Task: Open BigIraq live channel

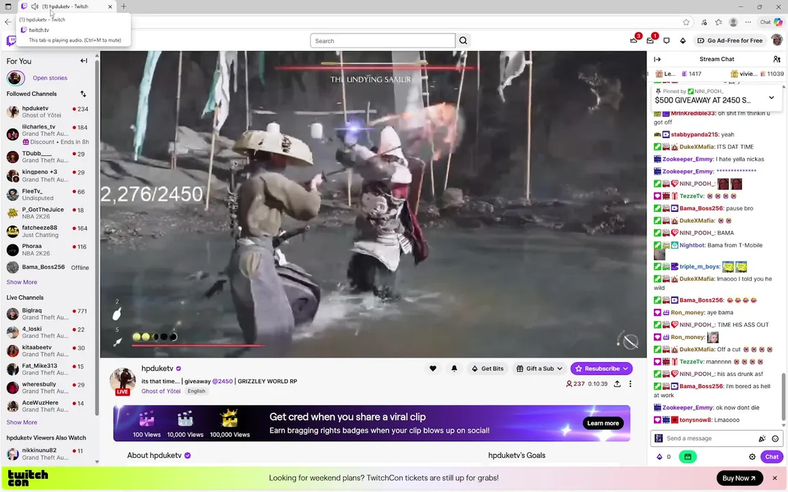Action: point(48,314)
